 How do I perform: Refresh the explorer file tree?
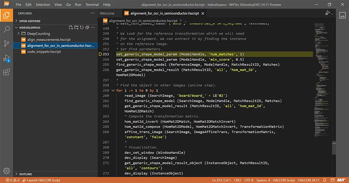pyautogui.click(x=82, y=28)
